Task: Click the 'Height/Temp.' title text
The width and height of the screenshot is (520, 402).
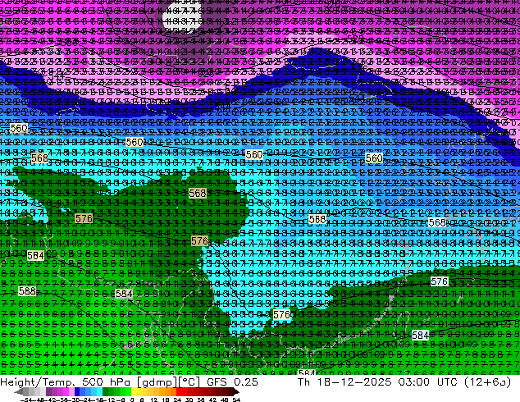Action: (38, 382)
